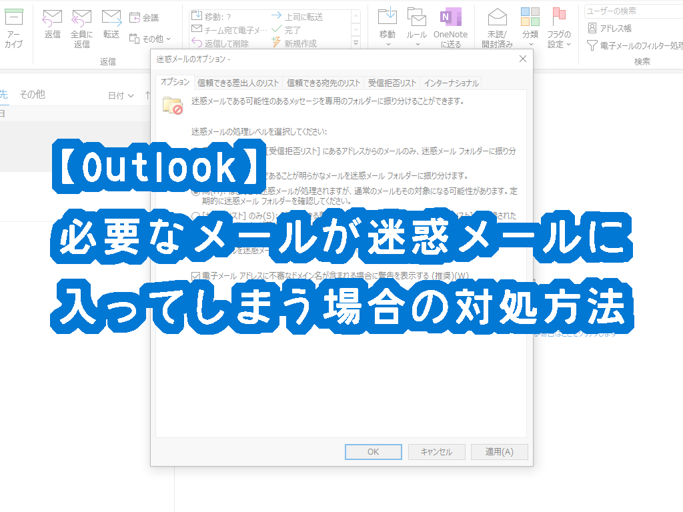Select 返信して削除 quick step

coord(220,43)
